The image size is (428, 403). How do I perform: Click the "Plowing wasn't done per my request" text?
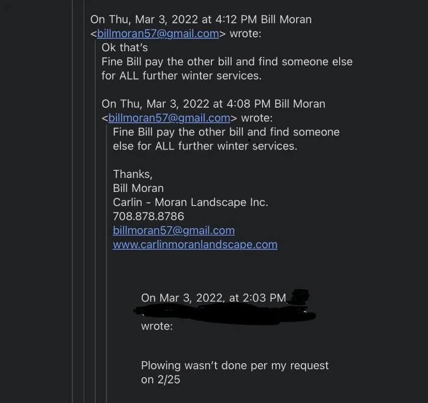235,365
